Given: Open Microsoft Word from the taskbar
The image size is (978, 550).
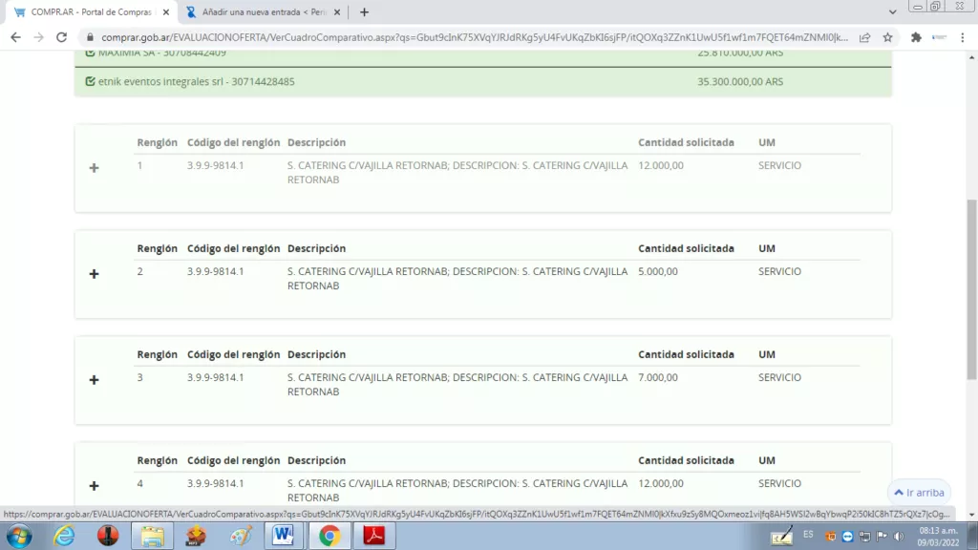Looking at the screenshot, I should [284, 536].
